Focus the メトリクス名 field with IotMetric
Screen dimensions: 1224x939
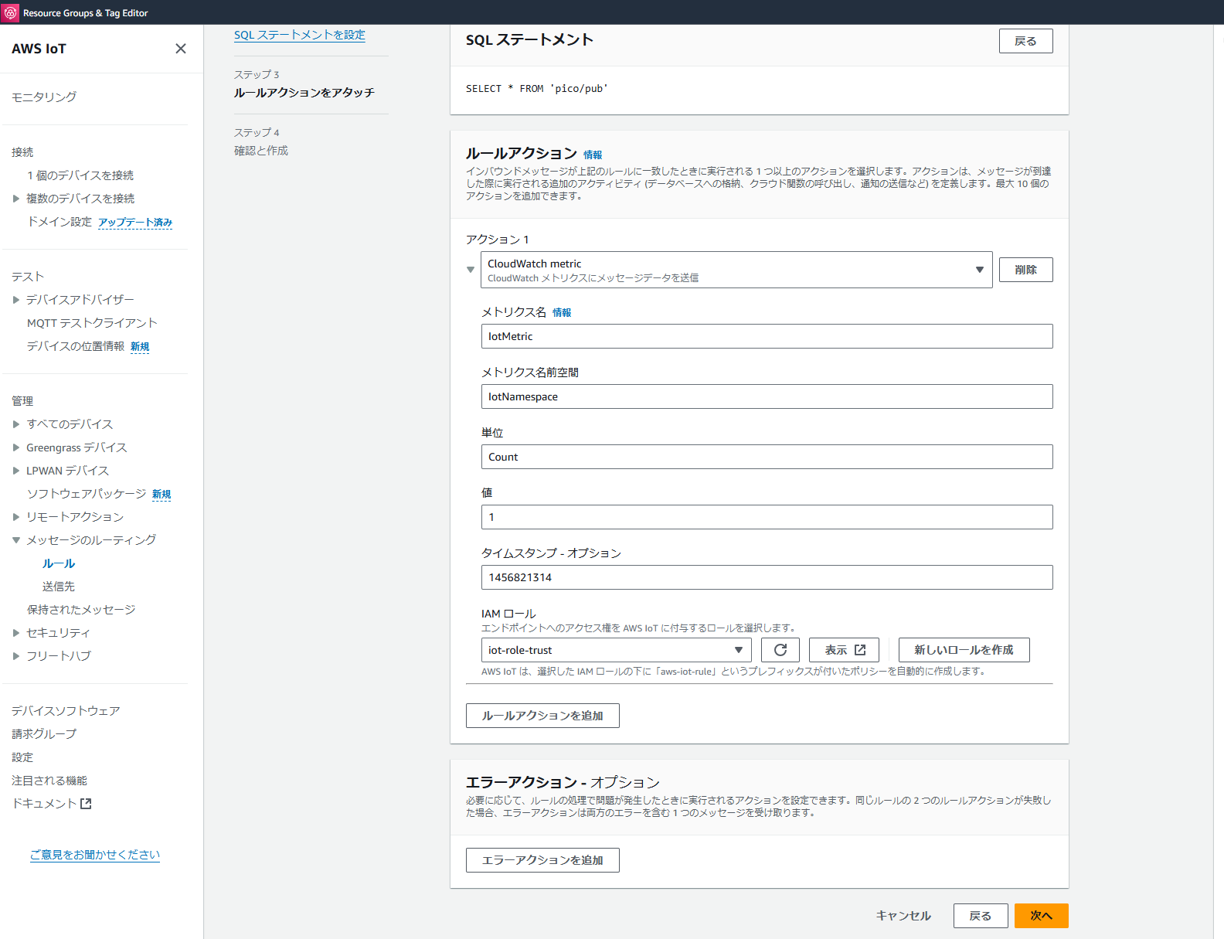coord(767,336)
